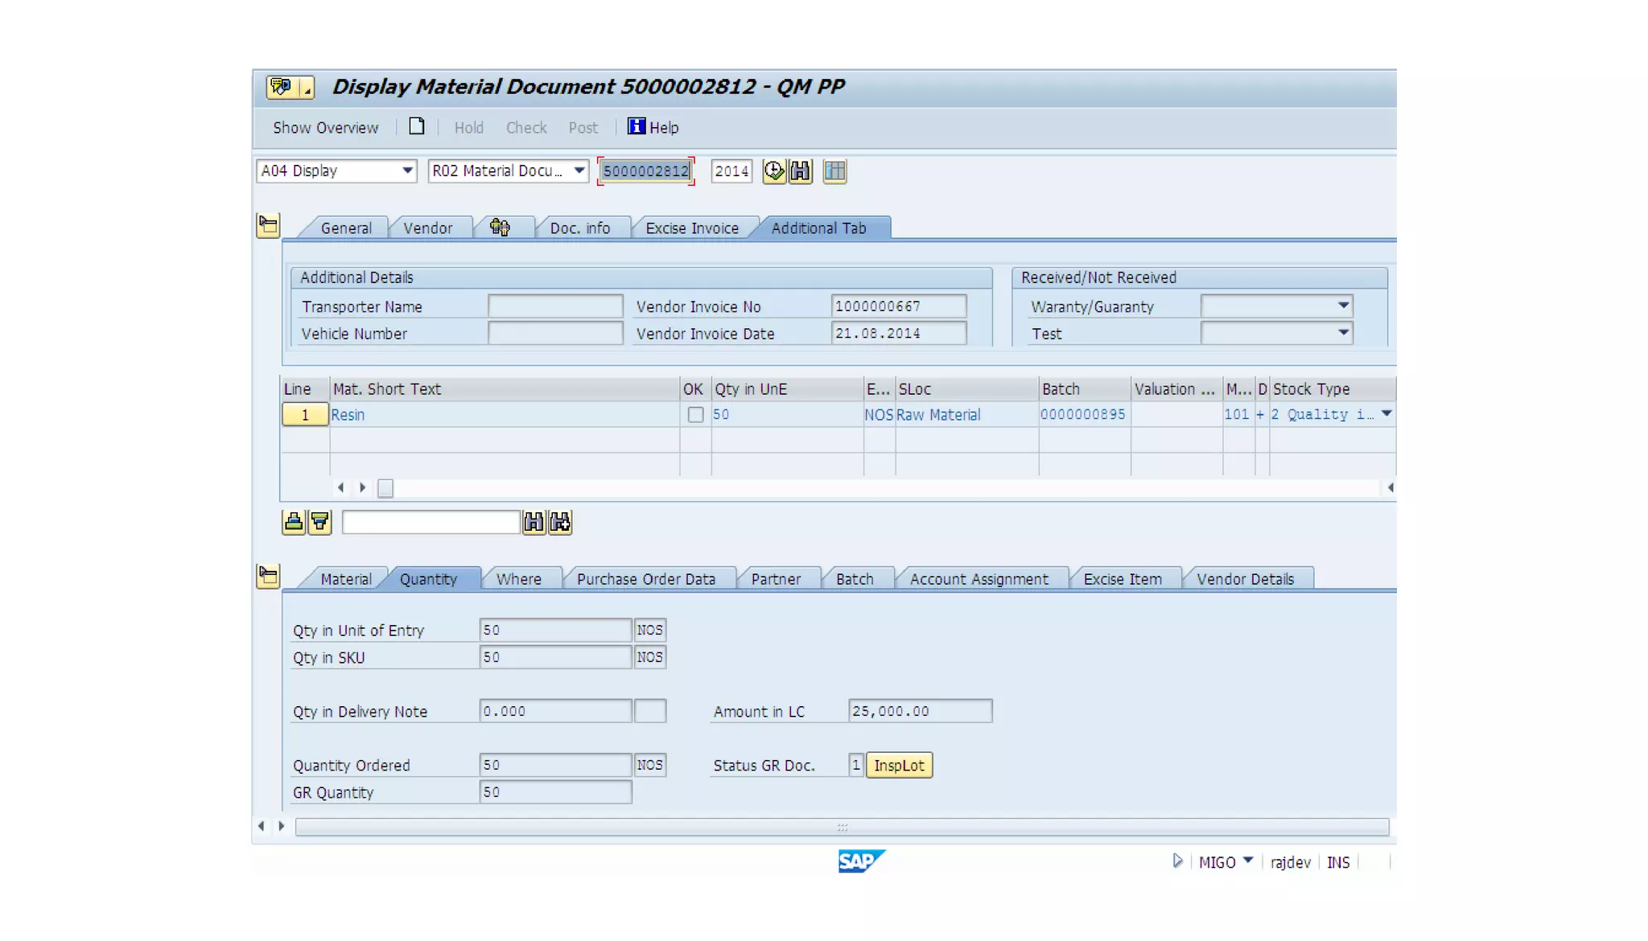The image size is (1648, 941).
Task: Click the filter icon below the item table
Action: 320,522
